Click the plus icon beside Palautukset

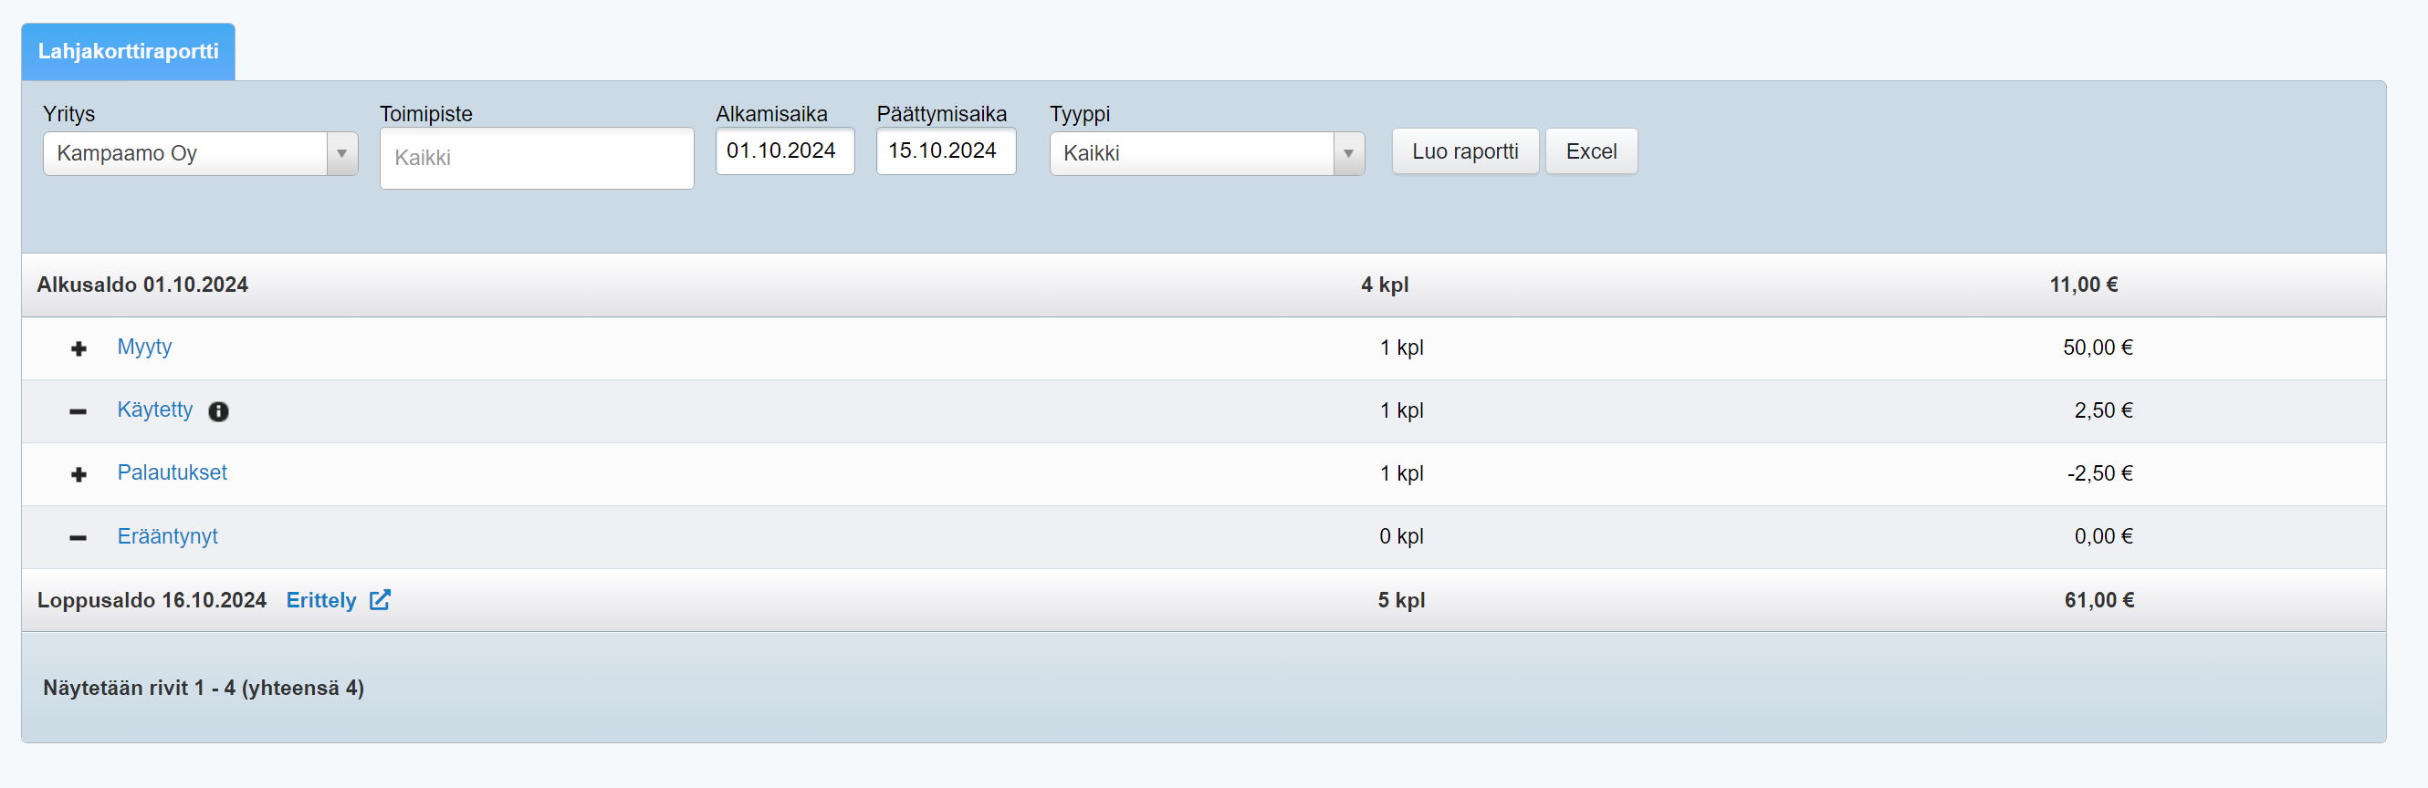point(78,474)
